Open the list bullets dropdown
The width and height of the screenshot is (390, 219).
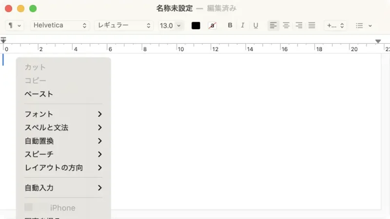pos(363,25)
